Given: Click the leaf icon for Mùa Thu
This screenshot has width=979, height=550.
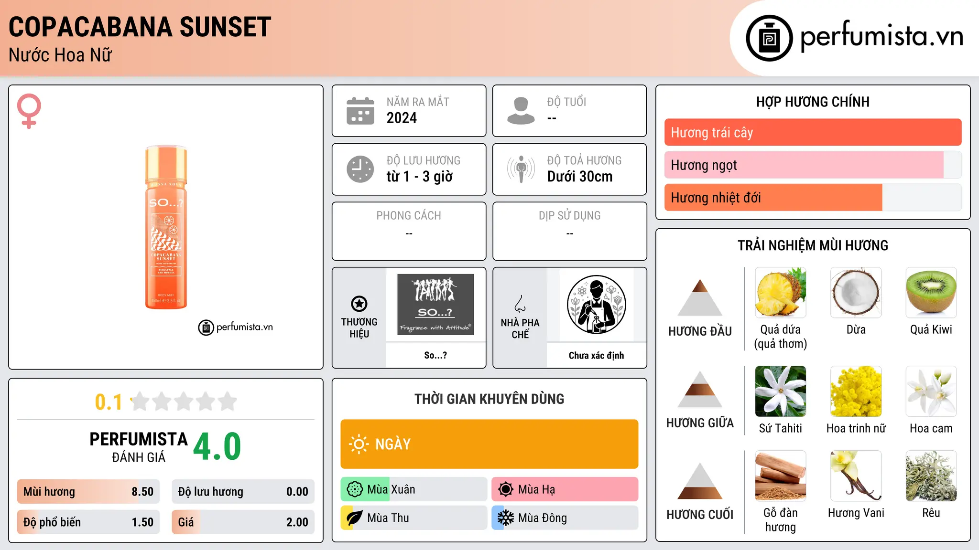Looking at the screenshot, I should [355, 518].
